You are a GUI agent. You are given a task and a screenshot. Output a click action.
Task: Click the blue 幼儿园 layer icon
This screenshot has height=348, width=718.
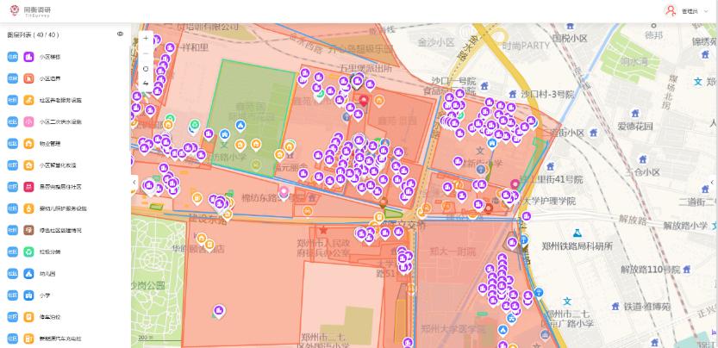tap(28, 273)
